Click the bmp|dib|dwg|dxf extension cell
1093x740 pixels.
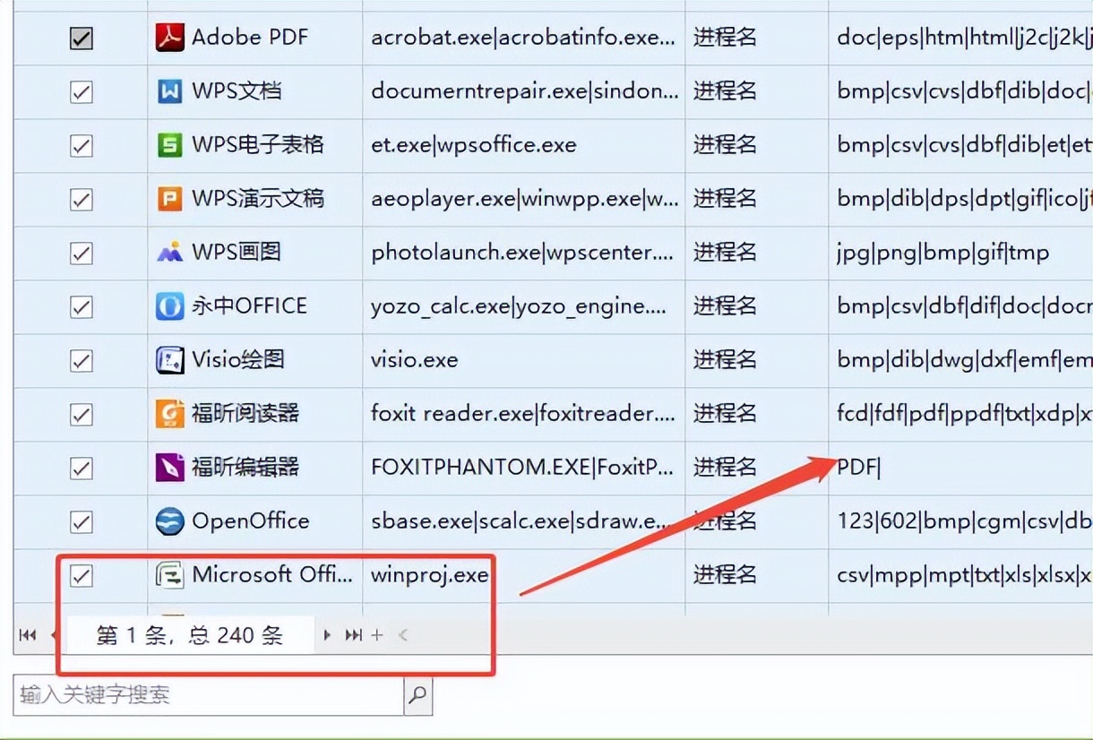[x=961, y=360]
